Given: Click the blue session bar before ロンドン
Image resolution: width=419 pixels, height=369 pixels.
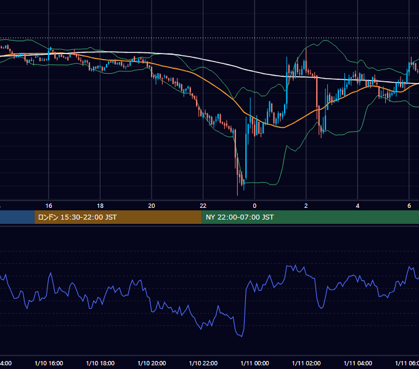Looking at the screenshot, I should click(17, 217).
